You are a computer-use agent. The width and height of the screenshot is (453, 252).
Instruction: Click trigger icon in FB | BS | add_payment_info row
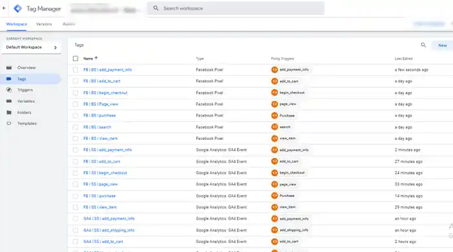click(x=274, y=69)
